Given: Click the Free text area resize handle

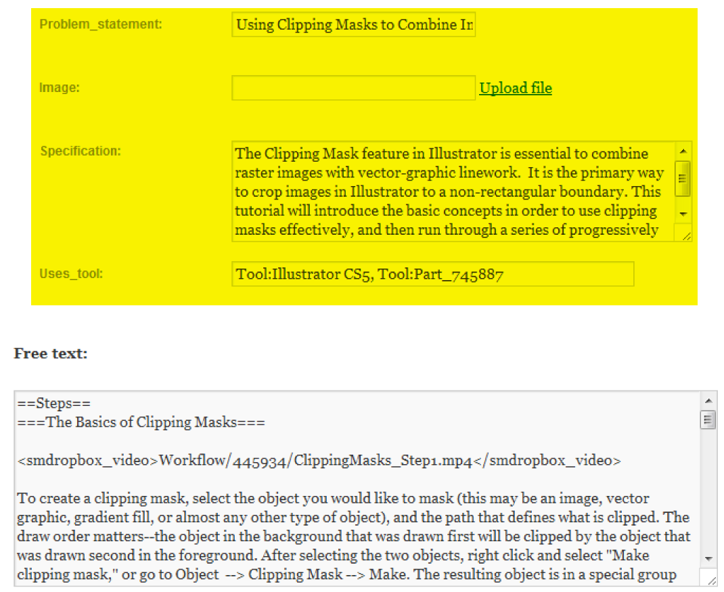Looking at the screenshot, I should coord(712,580).
